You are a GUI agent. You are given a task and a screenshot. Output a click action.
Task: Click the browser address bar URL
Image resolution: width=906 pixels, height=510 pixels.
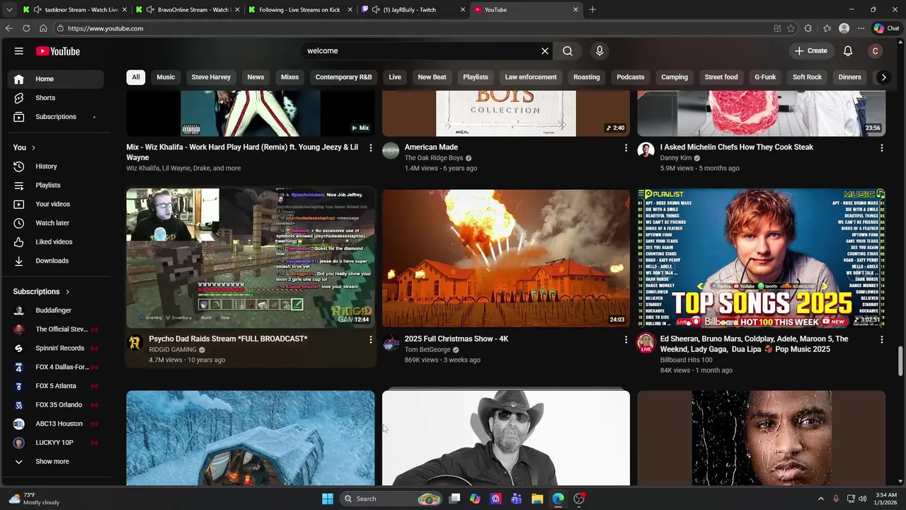tap(106, 28)
